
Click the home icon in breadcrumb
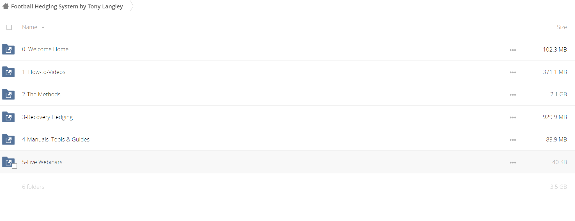pyautogui.click(x=6, y=6)
